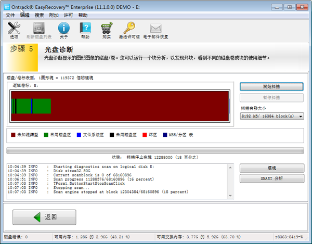This screenshot has width=312, height=244.
Task: Click the EasyRecovery app icon in title bar
Action: [7, 7]
